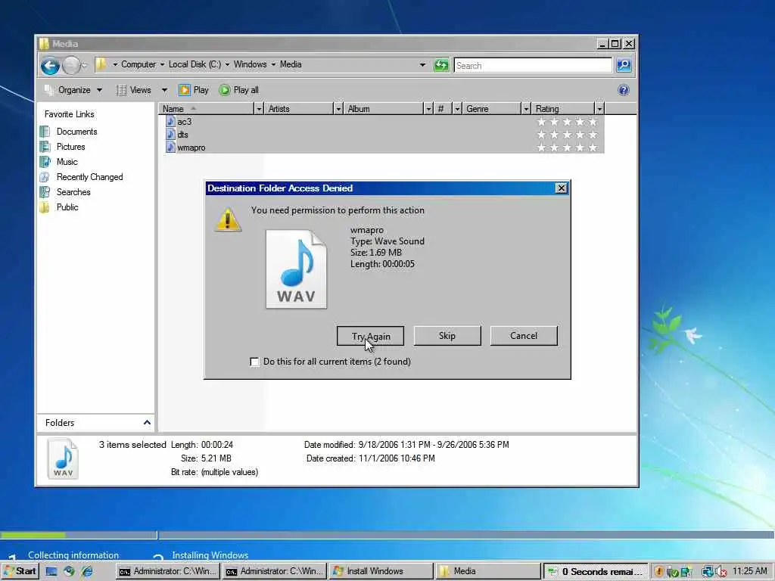Refresh the Media folder view
Viewport: 775px width, 581px height.
[441, 65]
